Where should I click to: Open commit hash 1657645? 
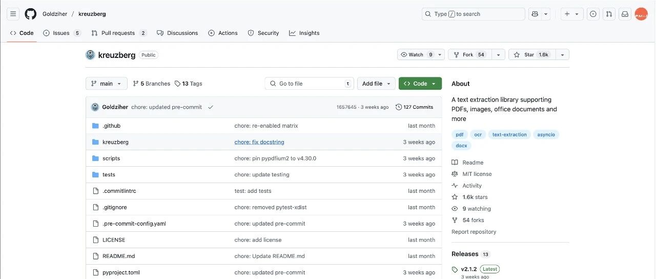click(x=346, y=107)
